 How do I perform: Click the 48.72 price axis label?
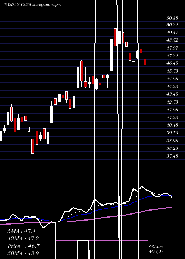click(172, 40)
